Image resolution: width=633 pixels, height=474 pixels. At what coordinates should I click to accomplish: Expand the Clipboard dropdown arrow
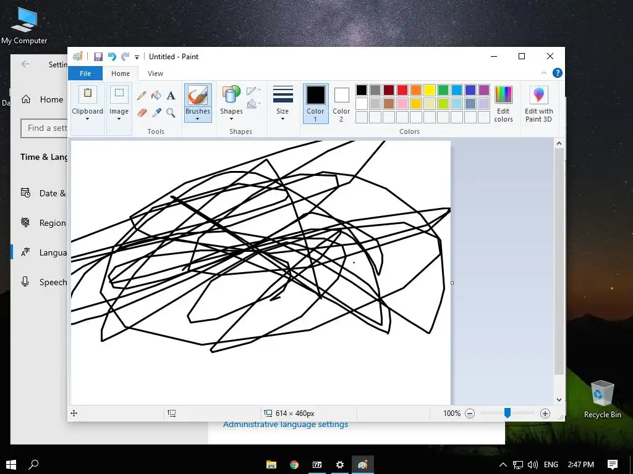(87, 119)
